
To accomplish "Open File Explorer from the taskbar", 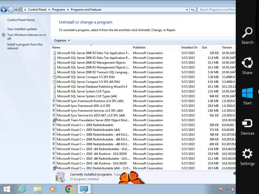I will point(38,189).
